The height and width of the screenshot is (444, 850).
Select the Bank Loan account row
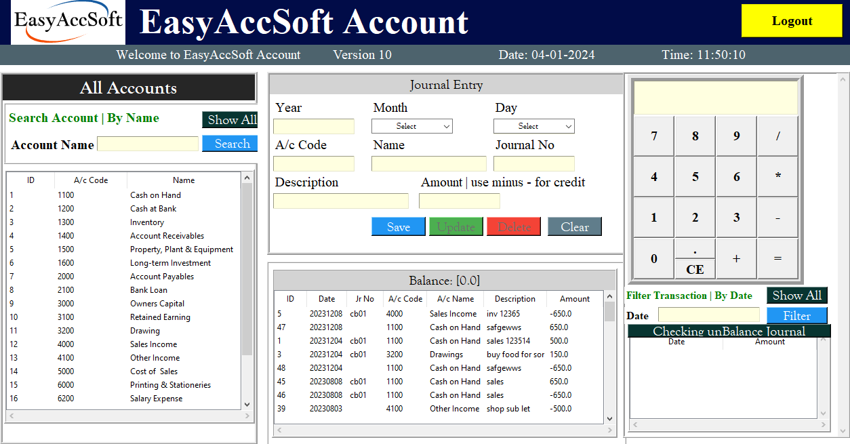[124, 290]
